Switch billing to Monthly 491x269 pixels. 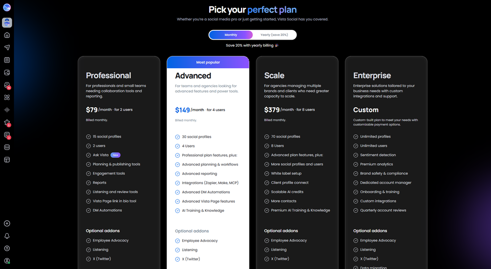tap(231, 35)
